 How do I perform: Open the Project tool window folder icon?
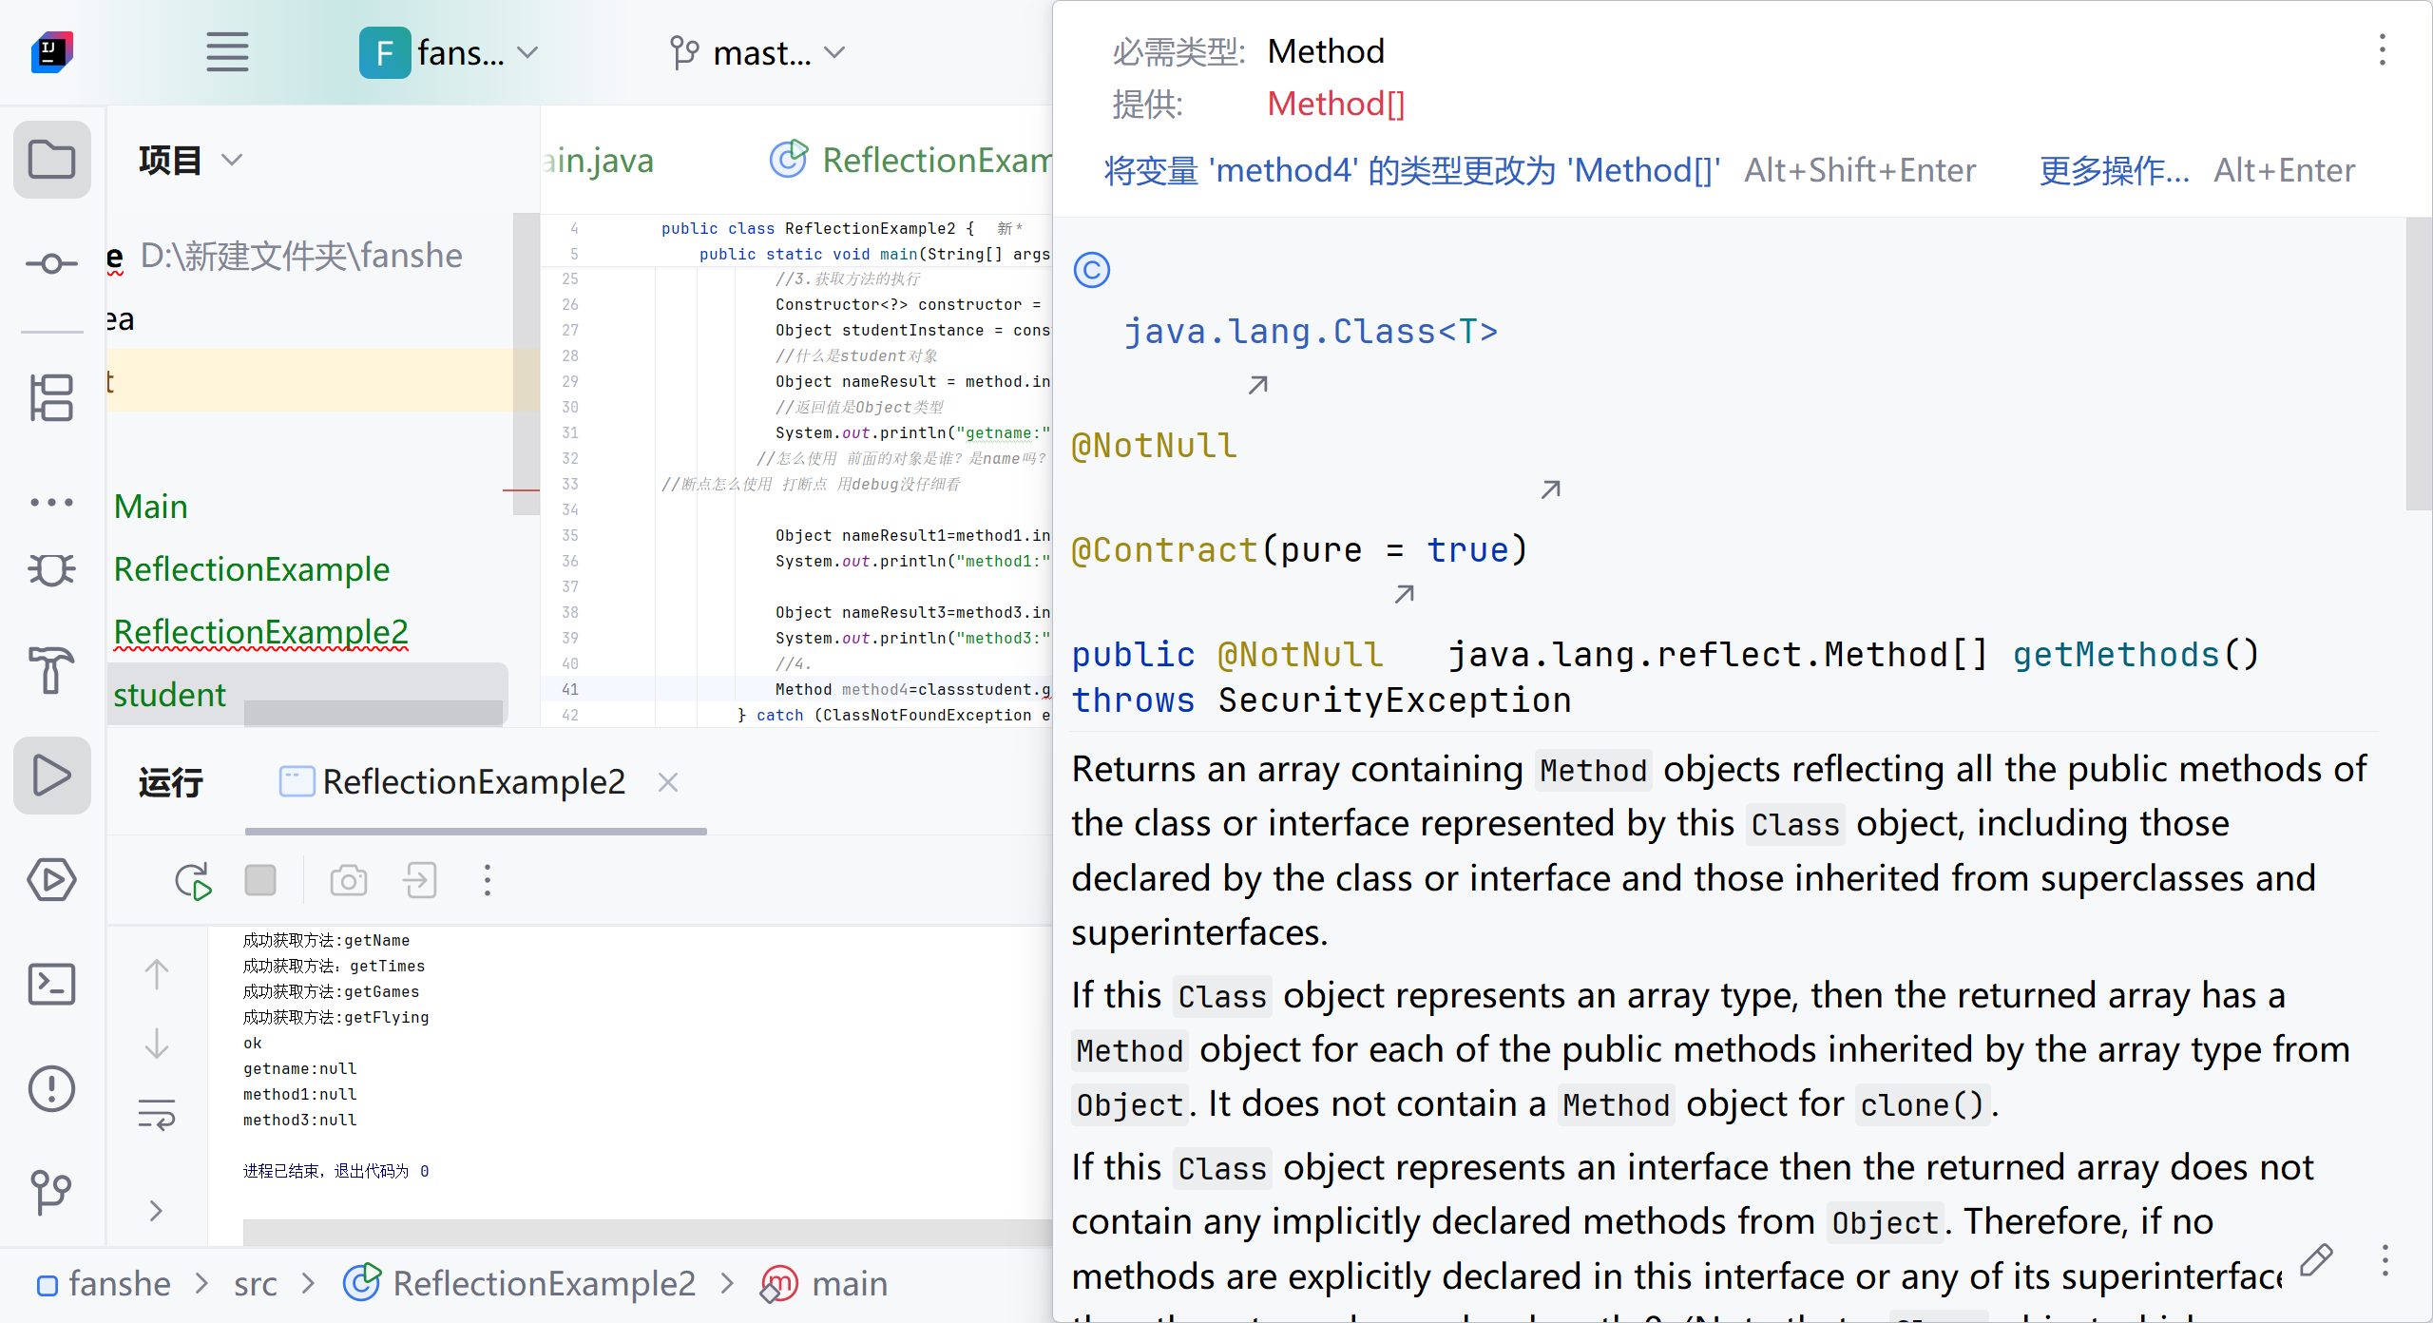click(x=51, y=159)
